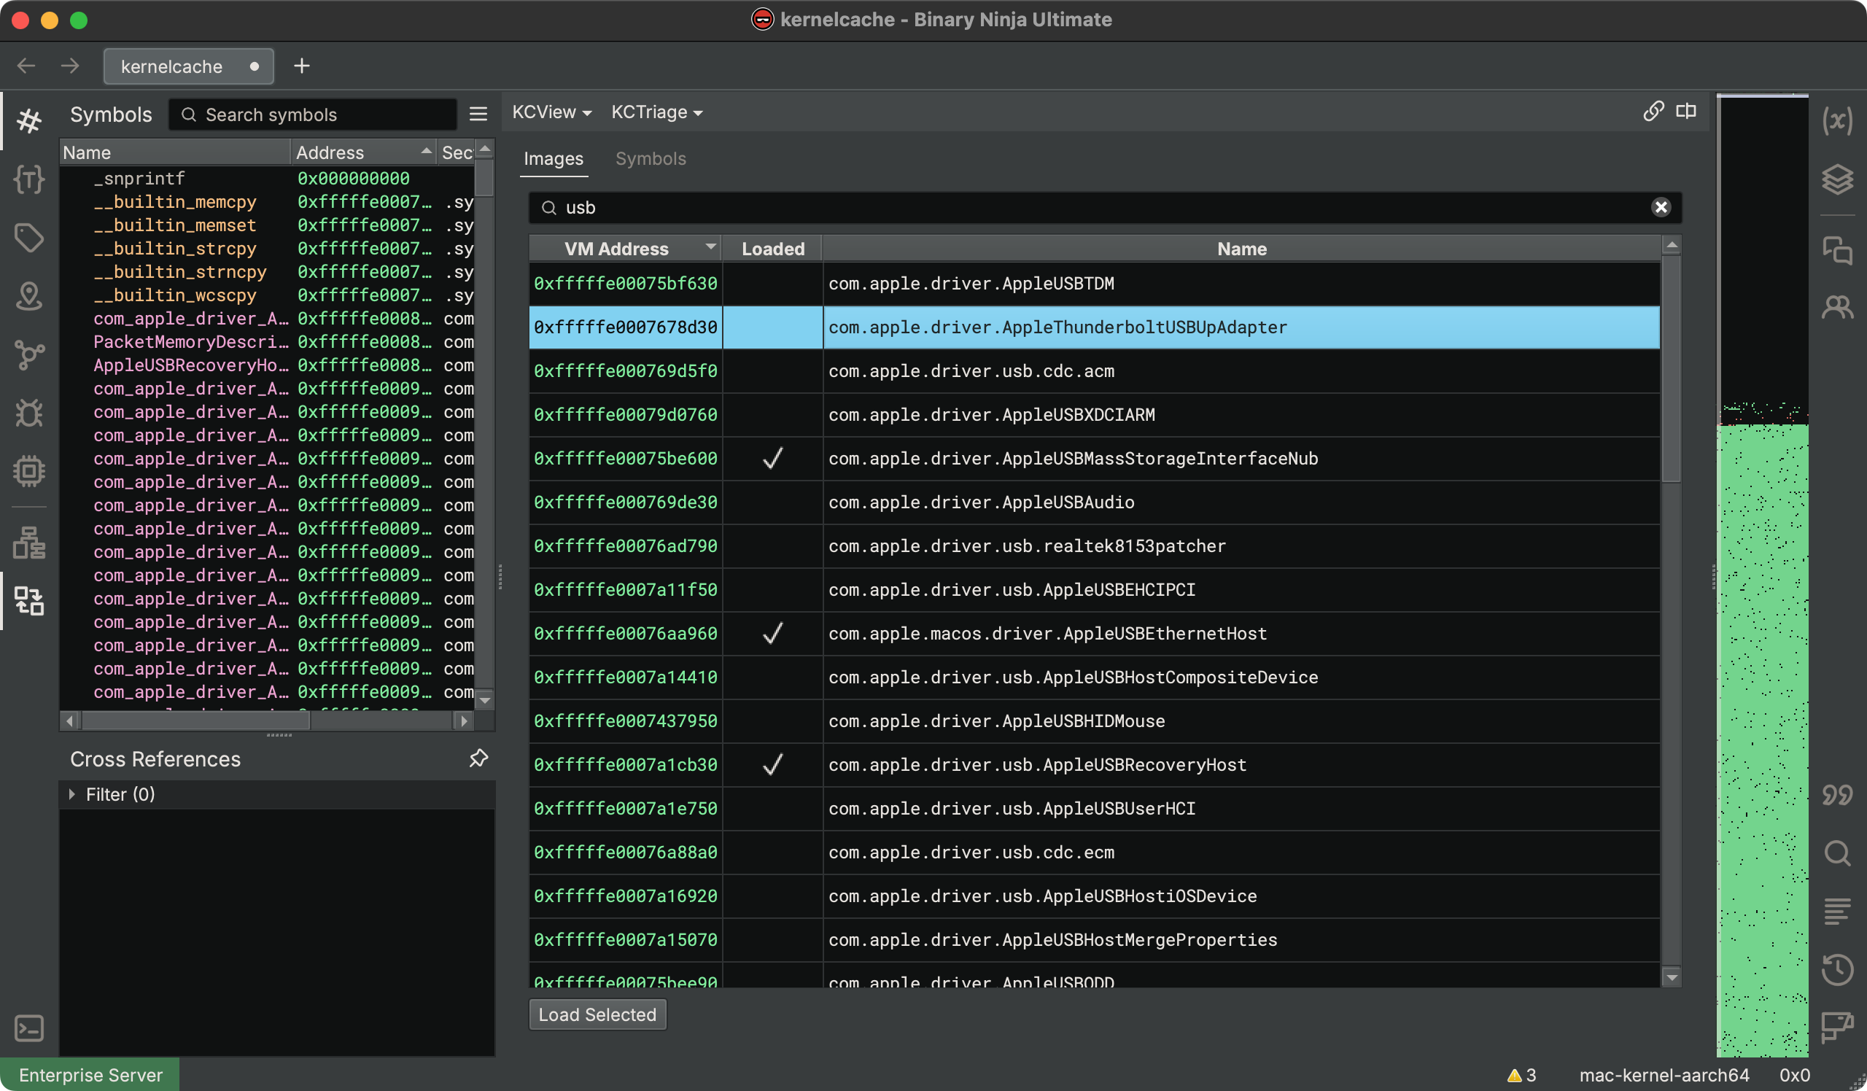Expand the Filter (0) section

[72, 794]
